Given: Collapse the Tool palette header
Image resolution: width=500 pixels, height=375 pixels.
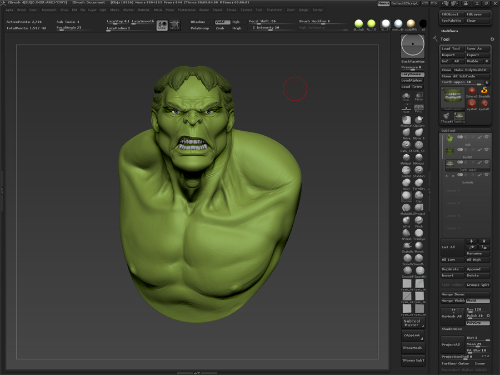Looking at the screenshot, I should pos(445,40).
